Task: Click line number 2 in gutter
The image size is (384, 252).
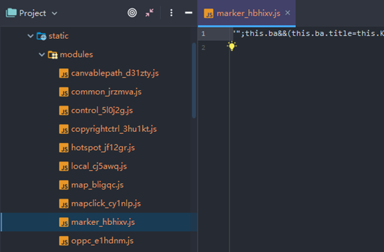Action: coord(203,48)
